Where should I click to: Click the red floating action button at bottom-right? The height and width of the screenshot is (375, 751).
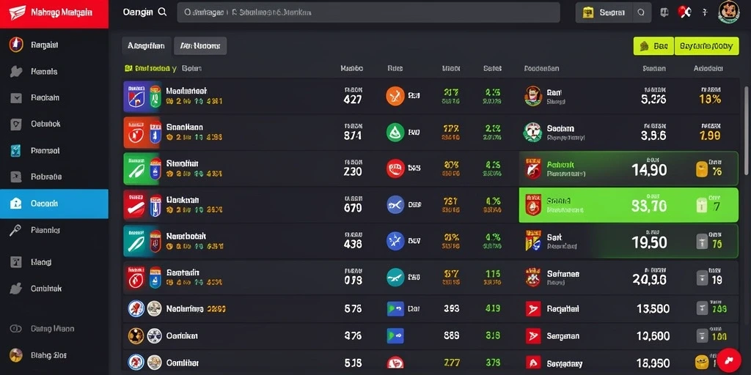coord(729,360)
